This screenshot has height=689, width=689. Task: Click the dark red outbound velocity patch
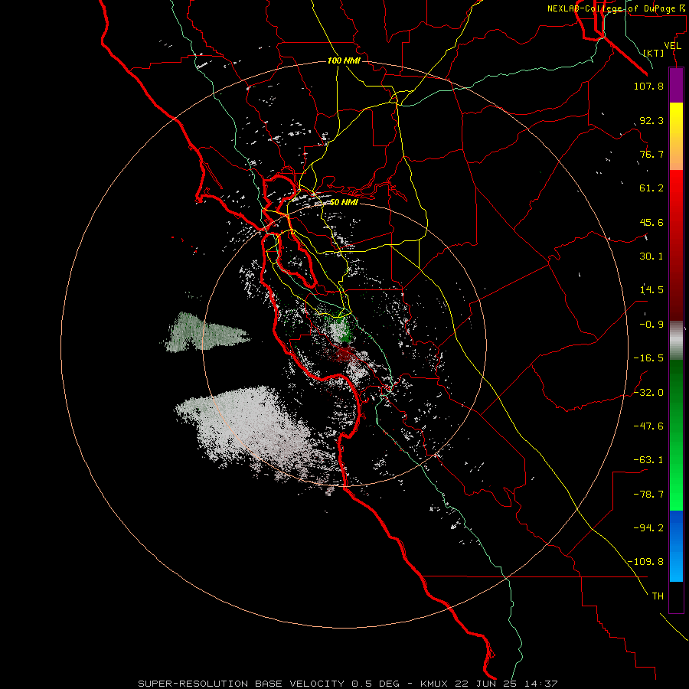click(345, 353)
